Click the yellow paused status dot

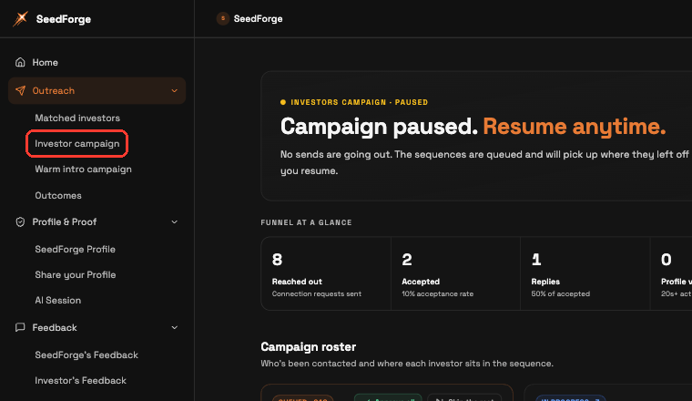pos(283,102)
